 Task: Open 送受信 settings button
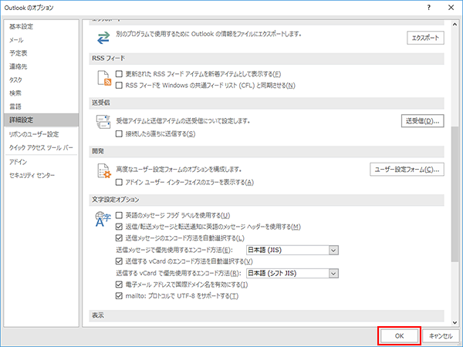click(x=423, y=121)
